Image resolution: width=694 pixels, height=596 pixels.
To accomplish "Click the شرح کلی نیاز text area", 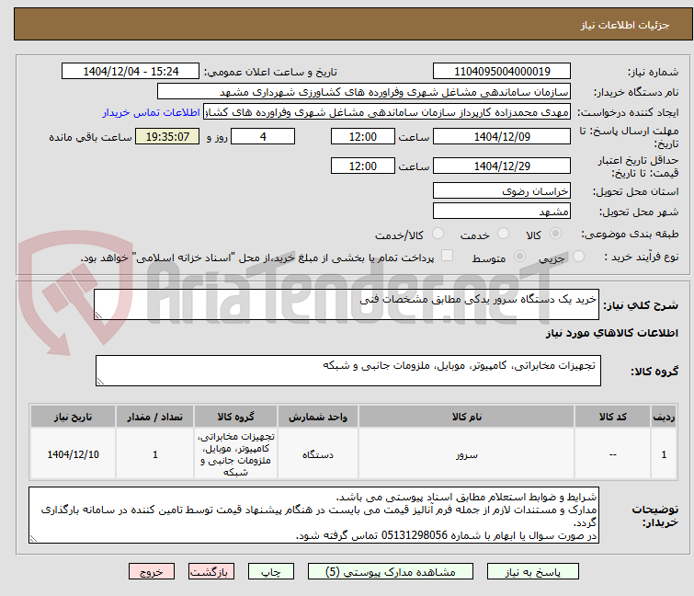I will (x=347, y=304).
